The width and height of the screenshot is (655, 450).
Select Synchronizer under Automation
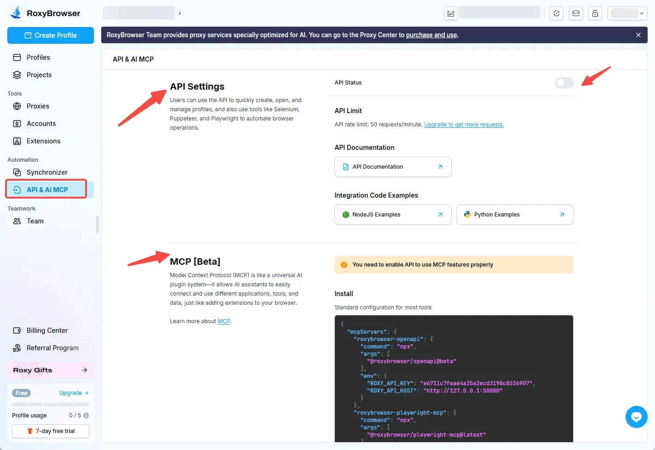(x=46, y=172)
